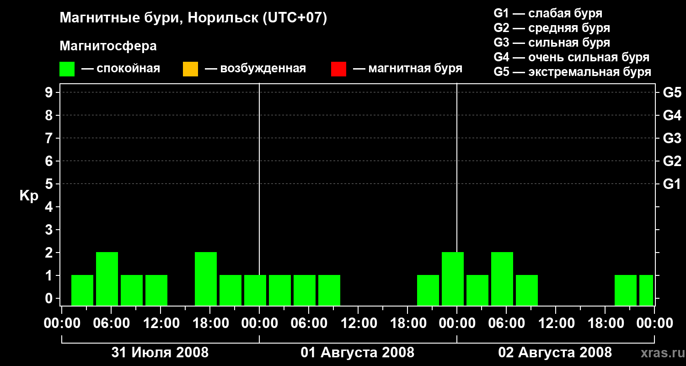Click 'G5 — экстремальная буря' legend line
686x366 pixels.
point(573,72)
